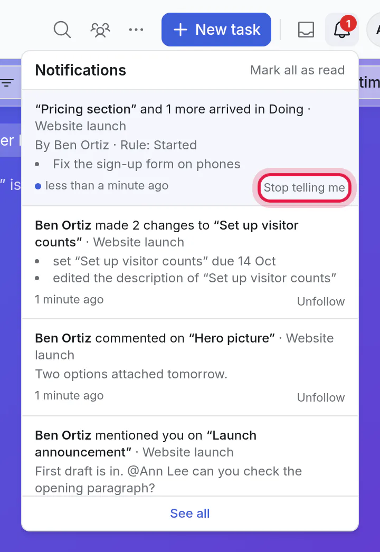Click the plus New task button
The width and height of the screenshot is (380, 552).
pos(216,30)
